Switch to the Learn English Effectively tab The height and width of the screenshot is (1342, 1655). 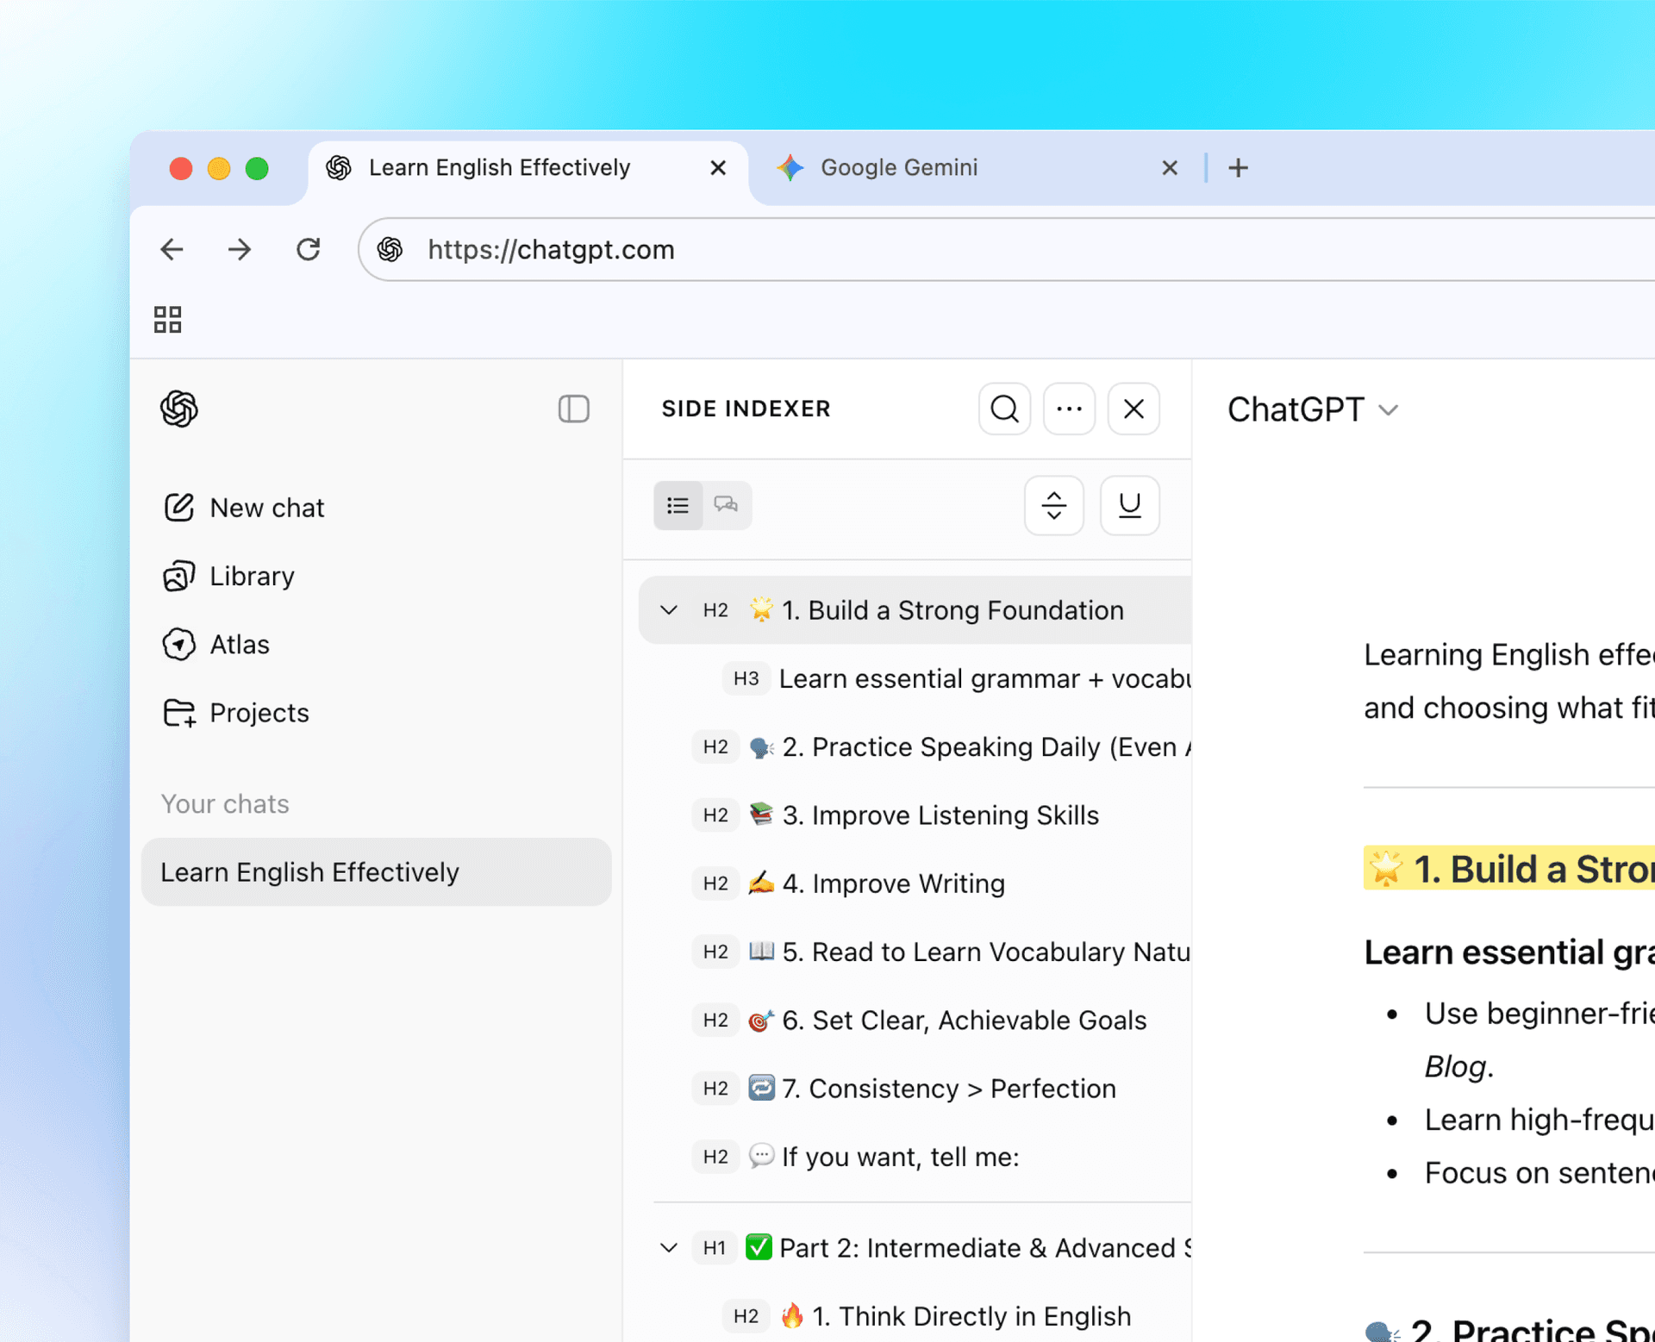click(500, 167)
